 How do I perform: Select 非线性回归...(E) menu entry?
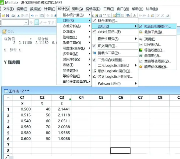pyautogui.click(x=115, y=32)
